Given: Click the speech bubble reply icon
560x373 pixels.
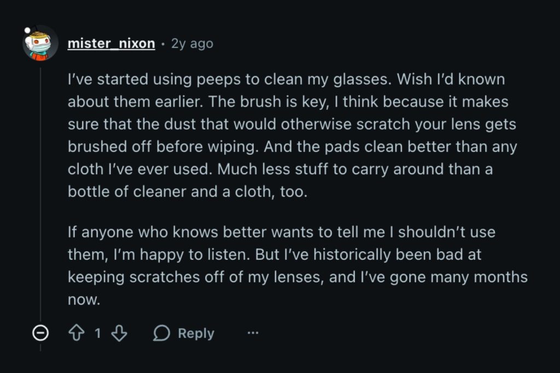Looking at the screenshot, I should point(162,333).
